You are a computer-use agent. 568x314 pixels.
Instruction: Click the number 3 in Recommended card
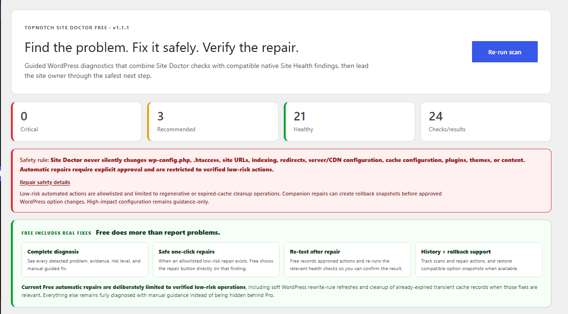coord(160,116)
